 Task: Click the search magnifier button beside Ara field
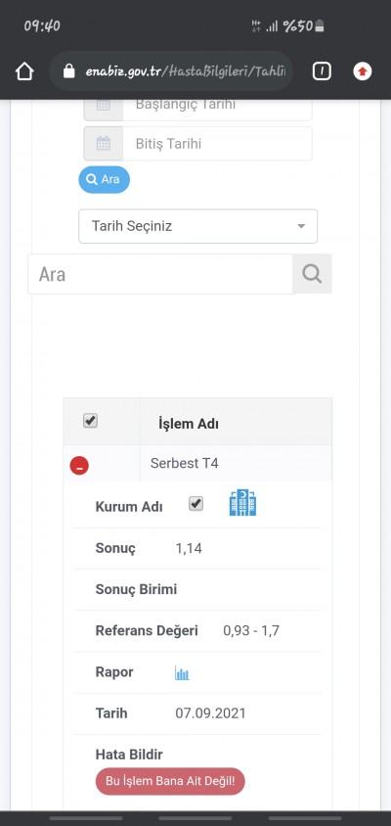pyautogui.click(x=312, y=273)
